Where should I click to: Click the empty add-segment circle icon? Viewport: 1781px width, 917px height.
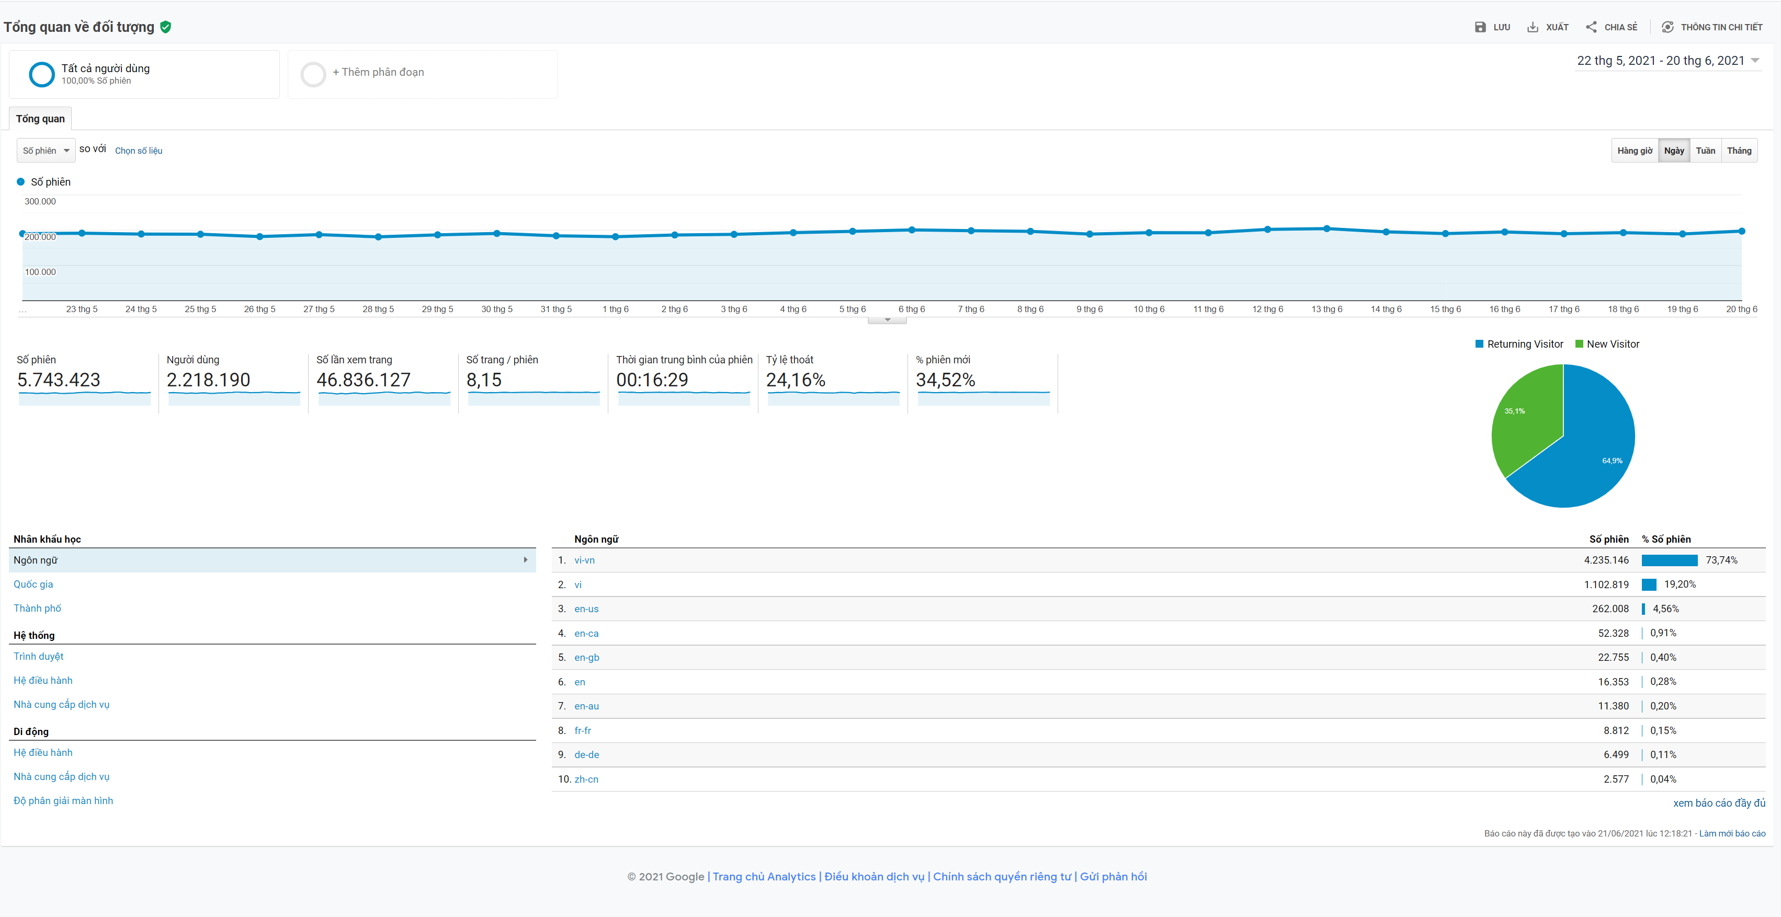[x=313, y=74]
